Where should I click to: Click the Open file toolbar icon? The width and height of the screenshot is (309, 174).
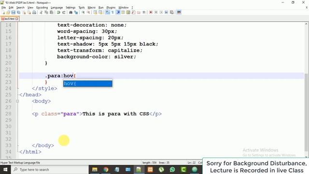(8, 13)
